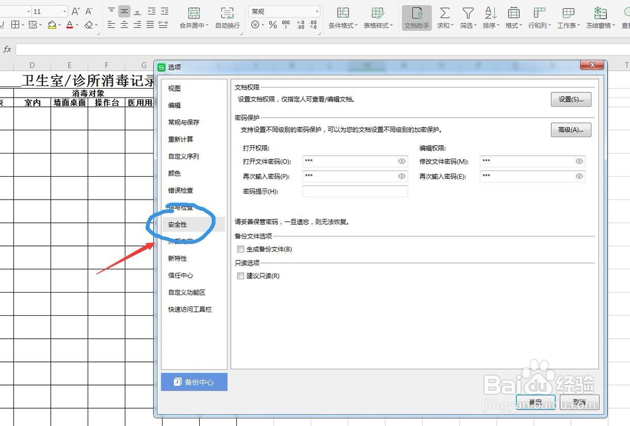Click the 高级 advanced encryption button

pyautogui.click(x=571, y=130)
